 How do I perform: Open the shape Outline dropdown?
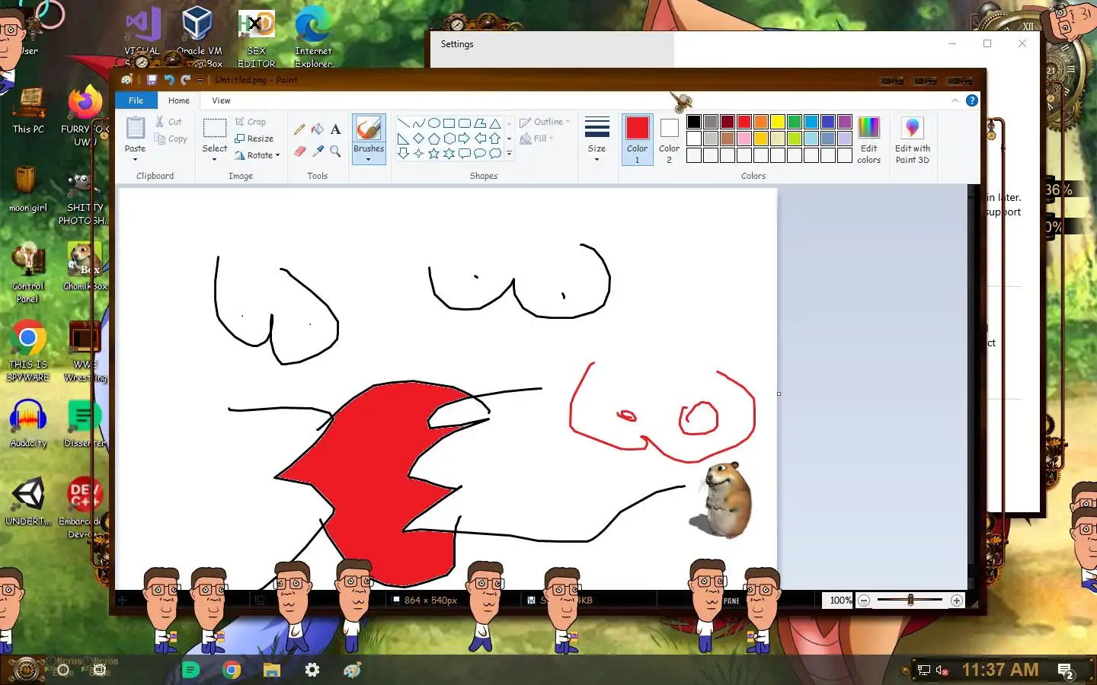545,122
